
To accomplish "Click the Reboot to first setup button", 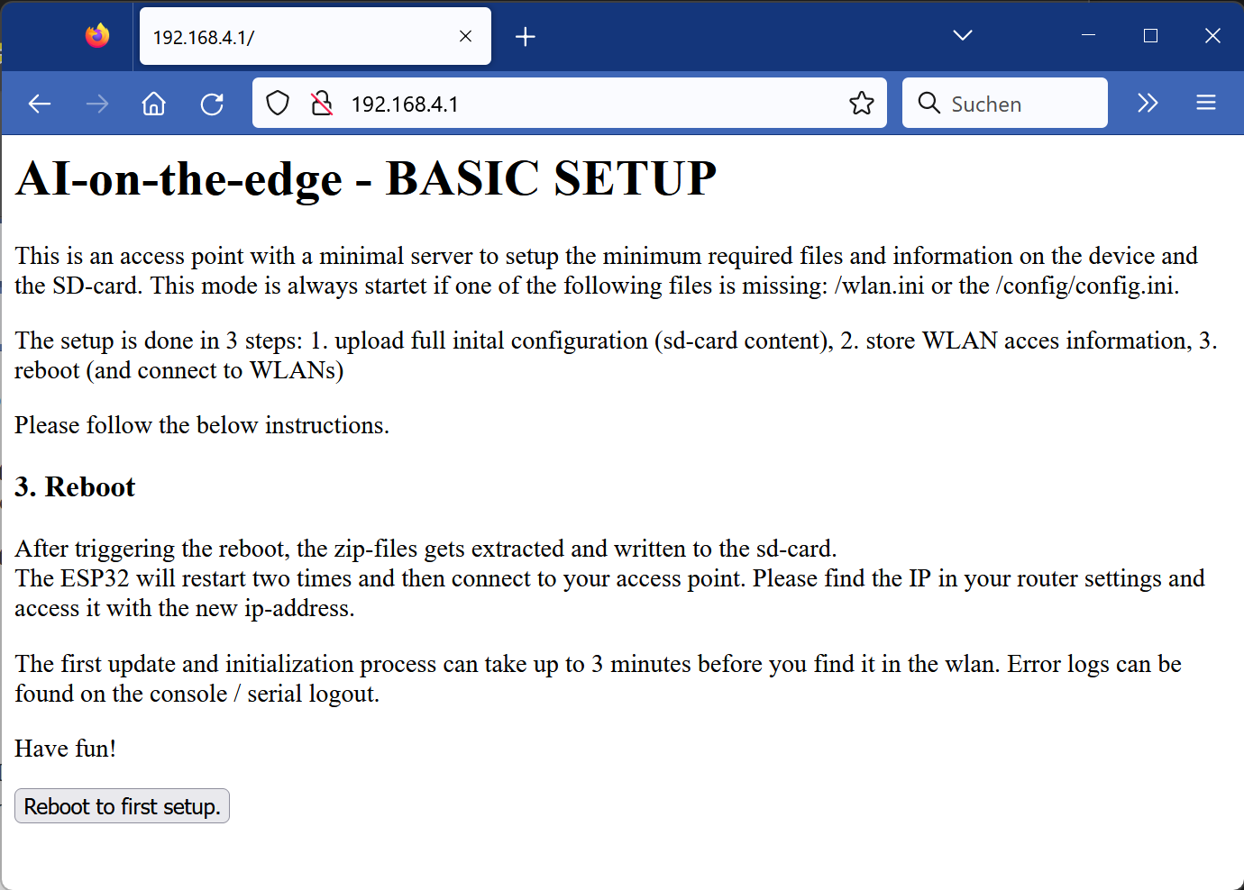I will (x=122, y=805).
